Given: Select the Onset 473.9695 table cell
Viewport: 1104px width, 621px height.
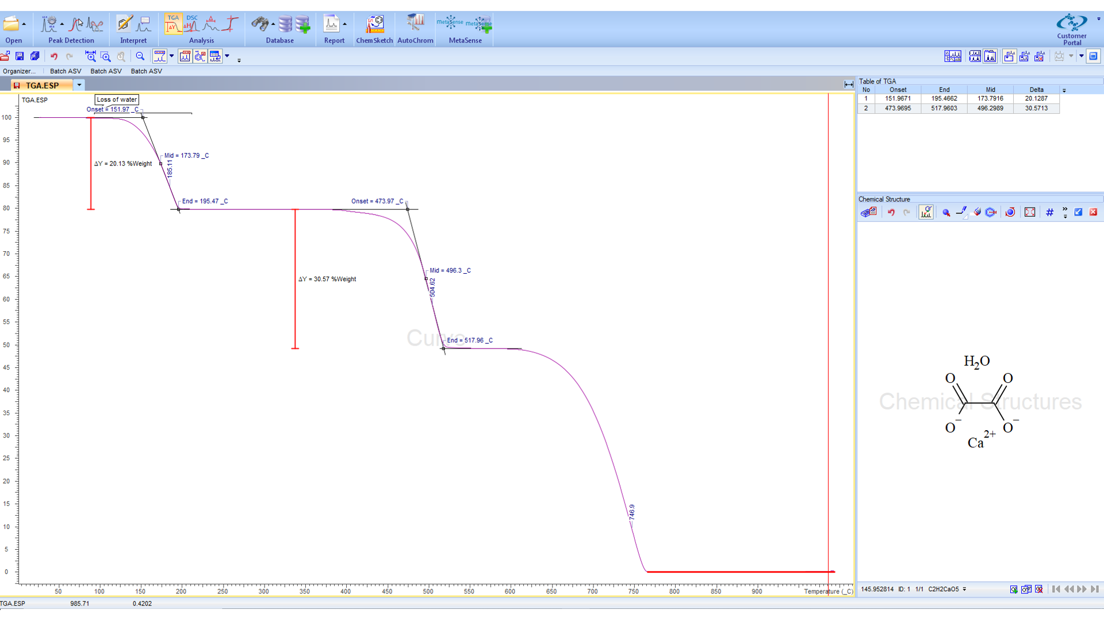Looking at the screenshot, I should [x=898, y=108].
